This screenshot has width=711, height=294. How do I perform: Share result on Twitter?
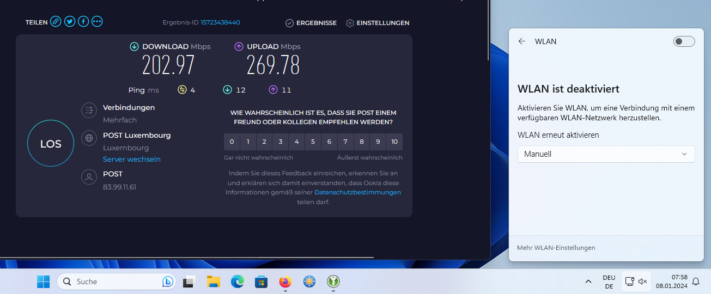pos(70,22)
